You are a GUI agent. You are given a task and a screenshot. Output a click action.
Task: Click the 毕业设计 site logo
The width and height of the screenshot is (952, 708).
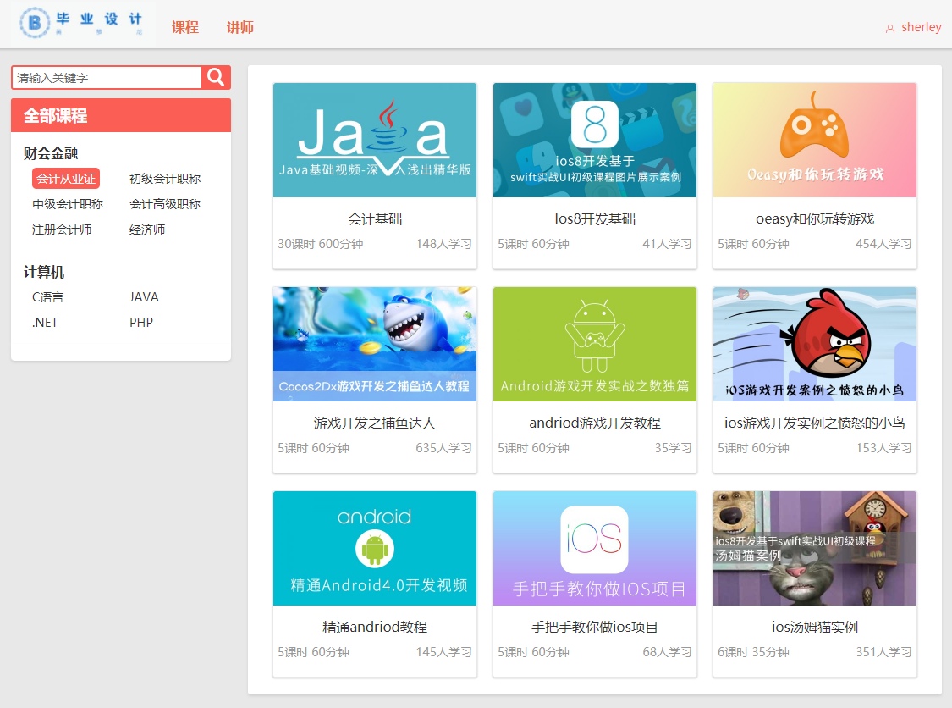coord(85,23)
